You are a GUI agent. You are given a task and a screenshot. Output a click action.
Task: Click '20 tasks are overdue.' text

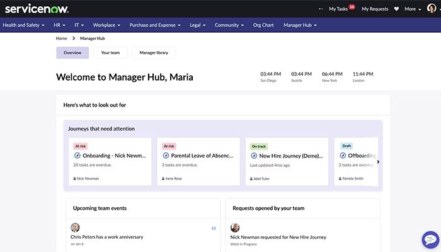93,165
